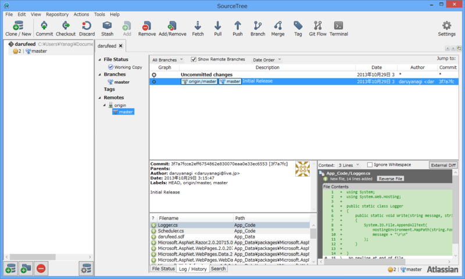Click the Add toolbar icon

tap(127, 28)
